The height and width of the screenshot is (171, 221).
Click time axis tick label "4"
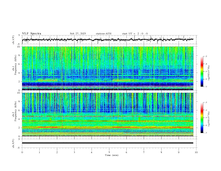[92, 152]
